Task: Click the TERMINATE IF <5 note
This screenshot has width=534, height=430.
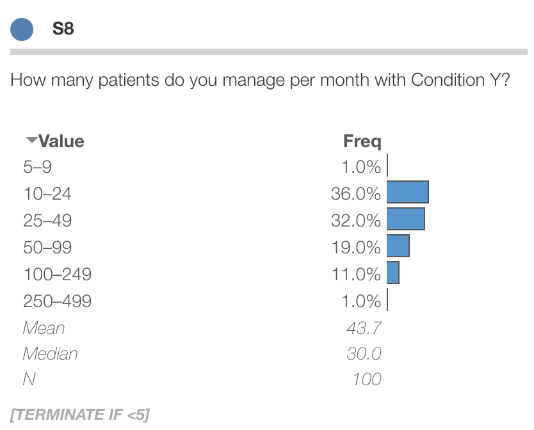Action: coord(80,414)
